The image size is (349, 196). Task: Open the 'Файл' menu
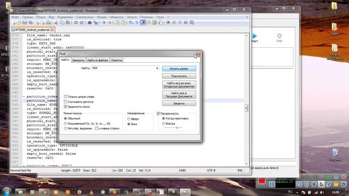(x=15, y=17)
